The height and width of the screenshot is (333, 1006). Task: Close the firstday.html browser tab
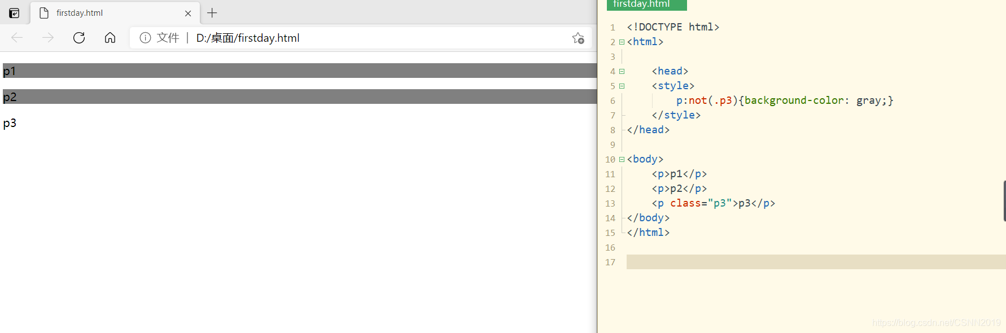[x=188, y=13]
